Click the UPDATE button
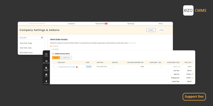This screenshot has width=213, height=106. (x=162, y=30)
